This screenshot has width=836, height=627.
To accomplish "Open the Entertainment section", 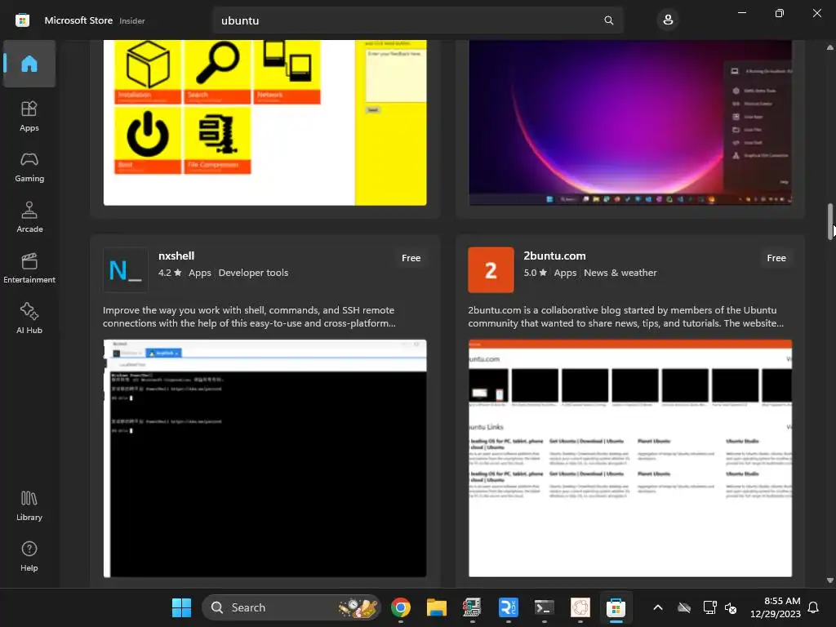I will 29,268.
